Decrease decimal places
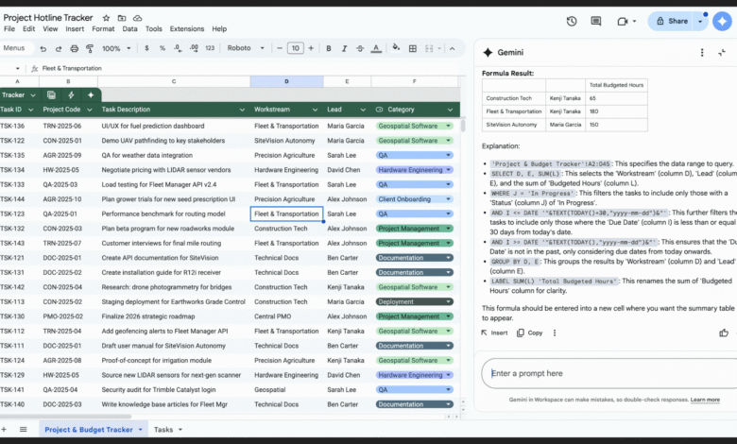 [178, 48]
